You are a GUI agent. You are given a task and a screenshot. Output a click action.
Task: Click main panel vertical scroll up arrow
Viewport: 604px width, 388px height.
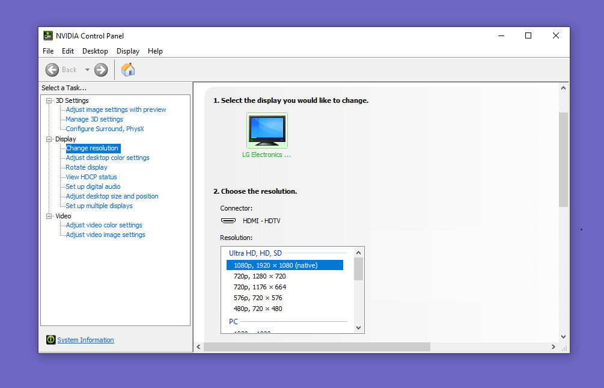(563, 88)
